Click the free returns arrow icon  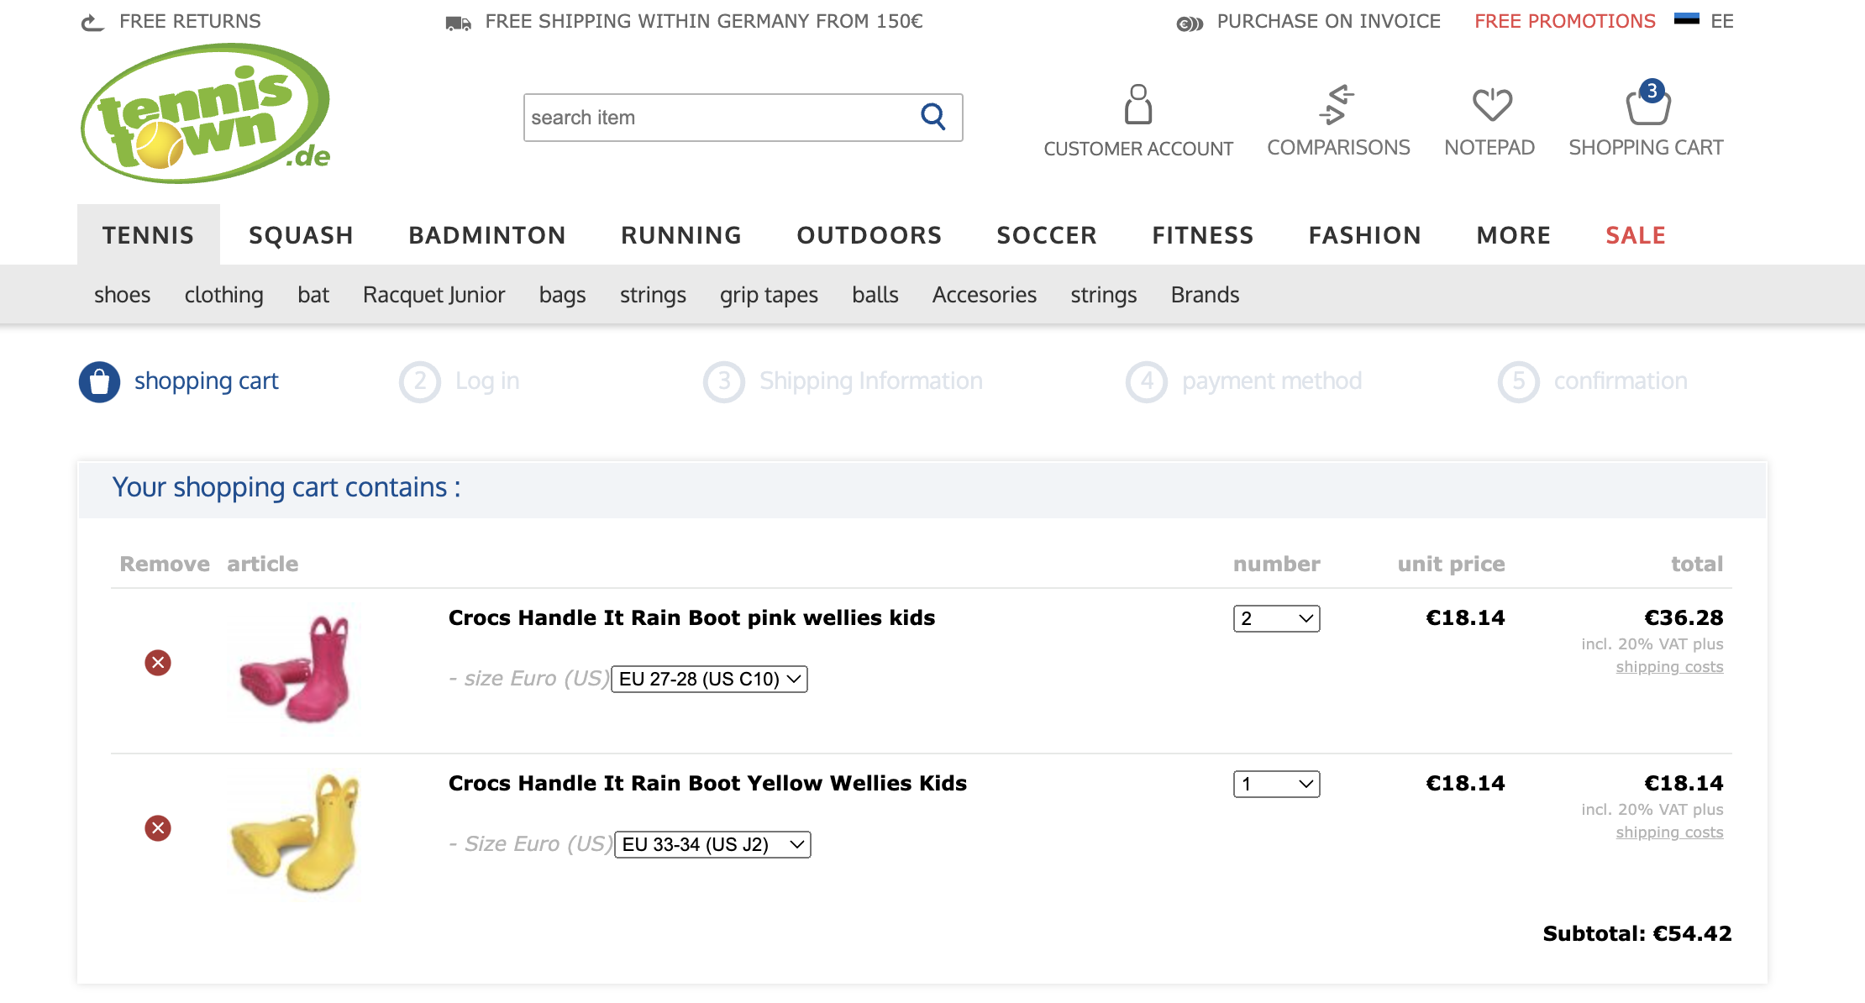pos(92,22)
